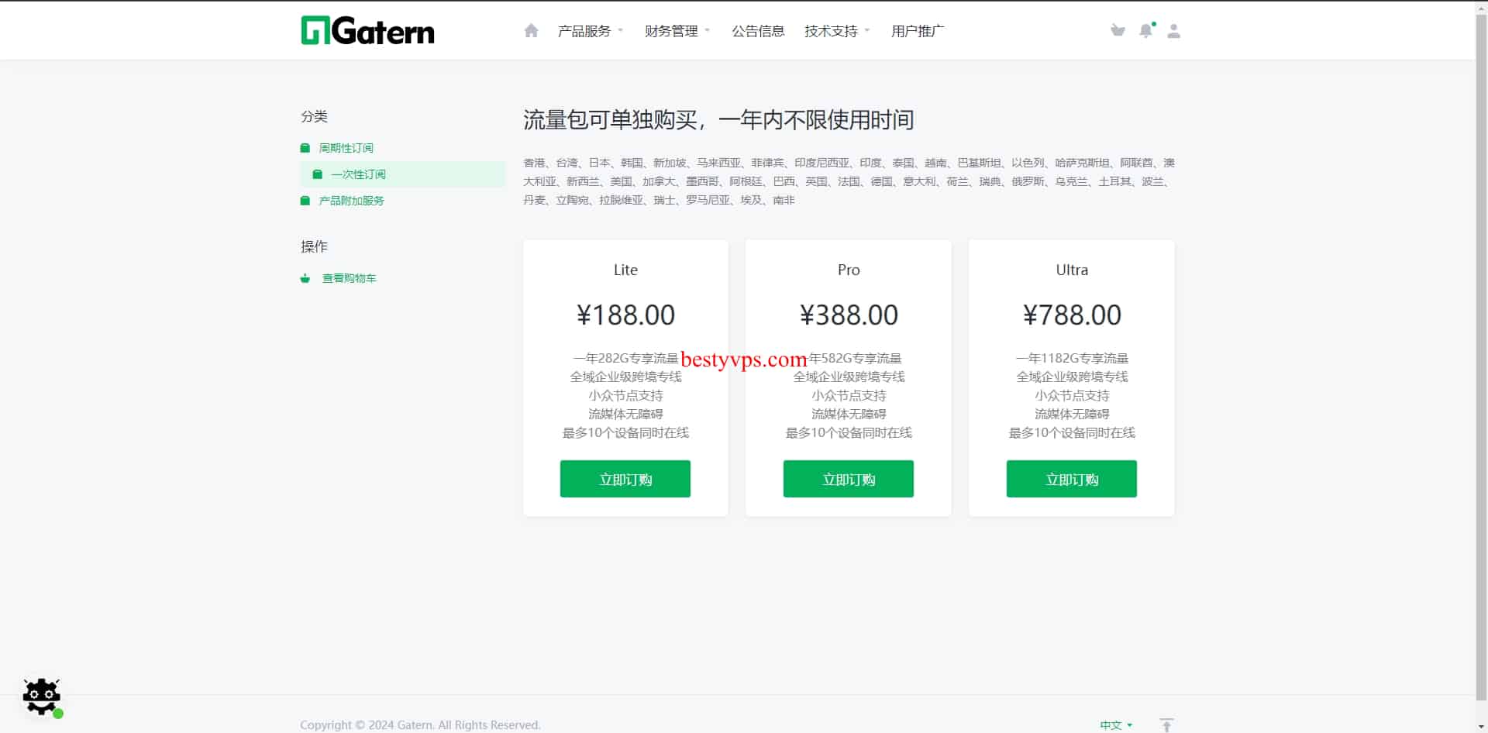The height and width of the screenshot is (733, 1488).
Task: Click the robot mascot chat icon
Action: point(42,697)
